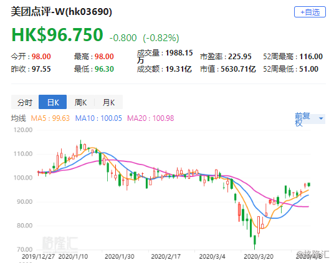Click the 80.00 price axis label
The height and width of the screenshot is (263, 334).
[x=25, y=226]
